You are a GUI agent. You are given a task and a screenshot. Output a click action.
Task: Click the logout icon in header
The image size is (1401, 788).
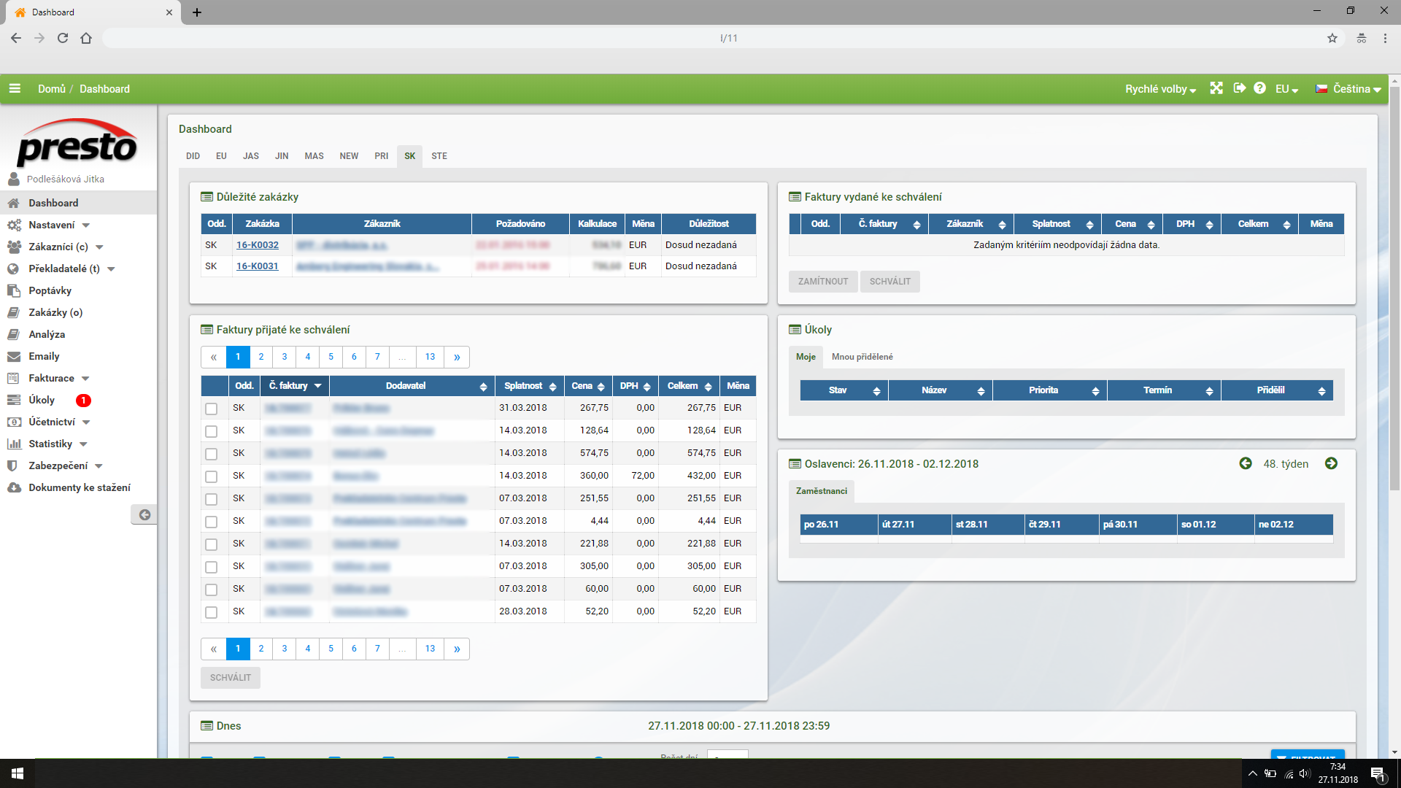1239,88
